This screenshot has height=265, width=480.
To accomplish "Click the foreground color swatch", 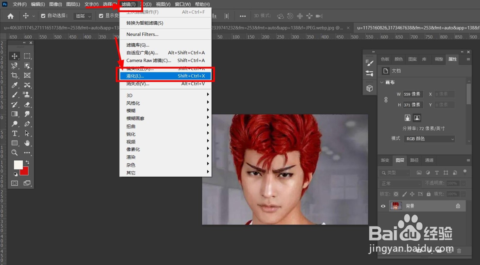I will coord(18,165).
